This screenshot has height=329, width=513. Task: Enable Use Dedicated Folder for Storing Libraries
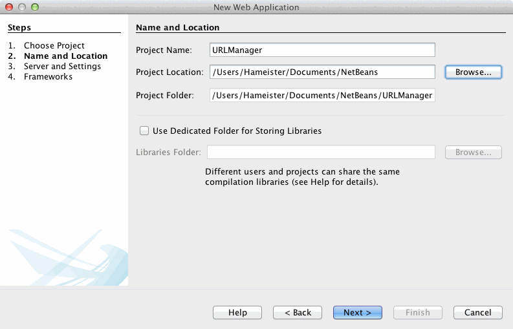144,131
